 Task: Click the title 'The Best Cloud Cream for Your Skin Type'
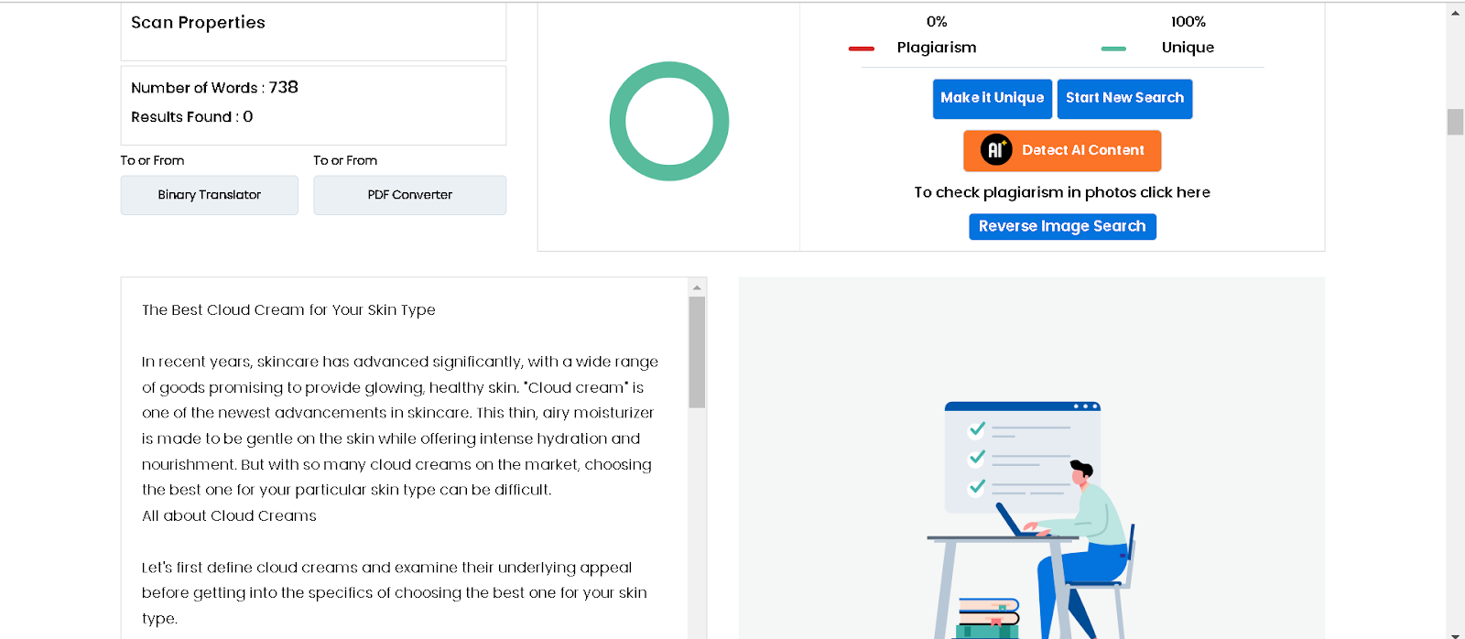pos(288,310)
